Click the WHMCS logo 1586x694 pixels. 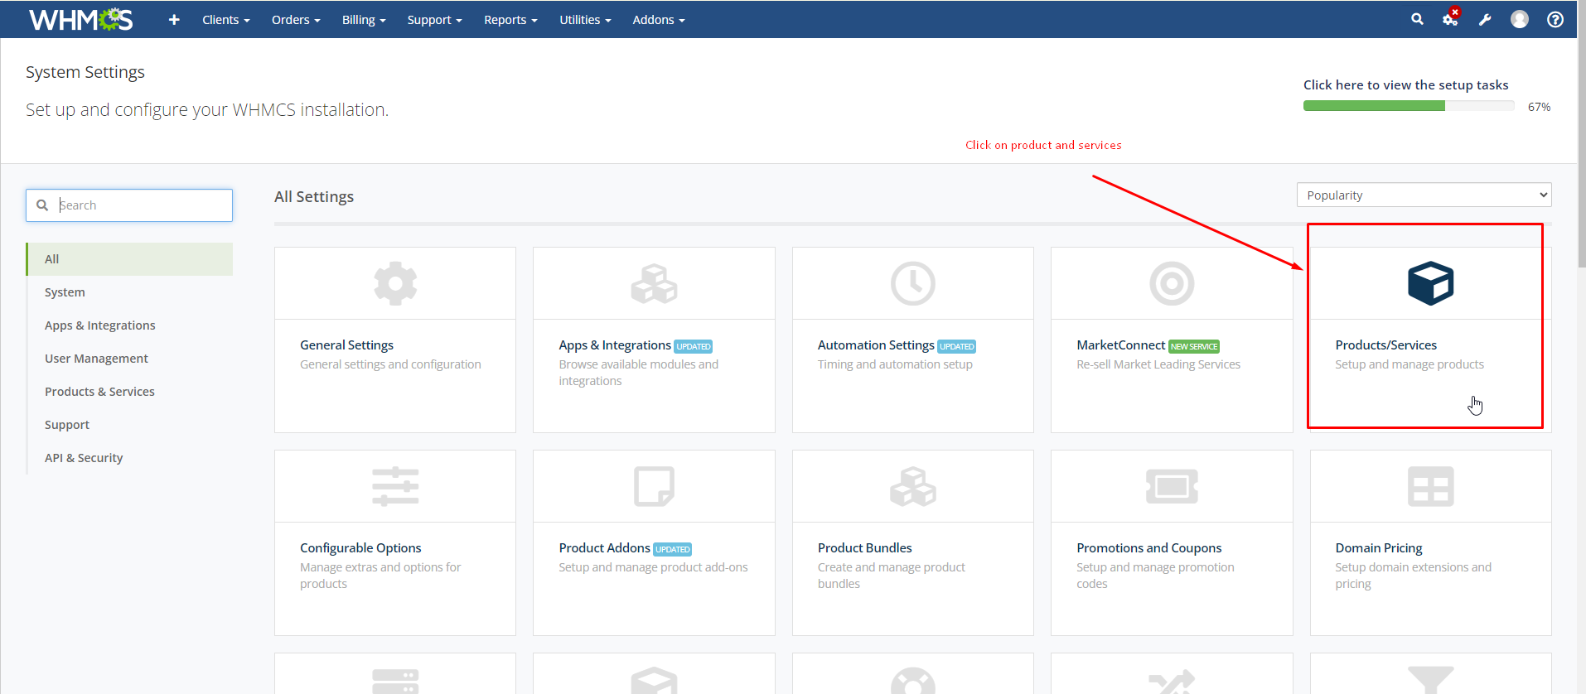point(81,19)
